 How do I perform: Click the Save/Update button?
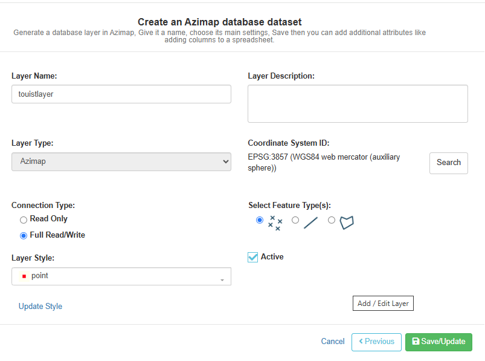tap(438, 342)
